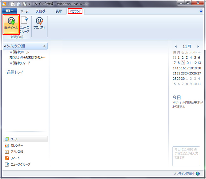The height and width of the screenshot is (179, 206).
Task: Select date 20 in calendar
Action: (199, 68)
